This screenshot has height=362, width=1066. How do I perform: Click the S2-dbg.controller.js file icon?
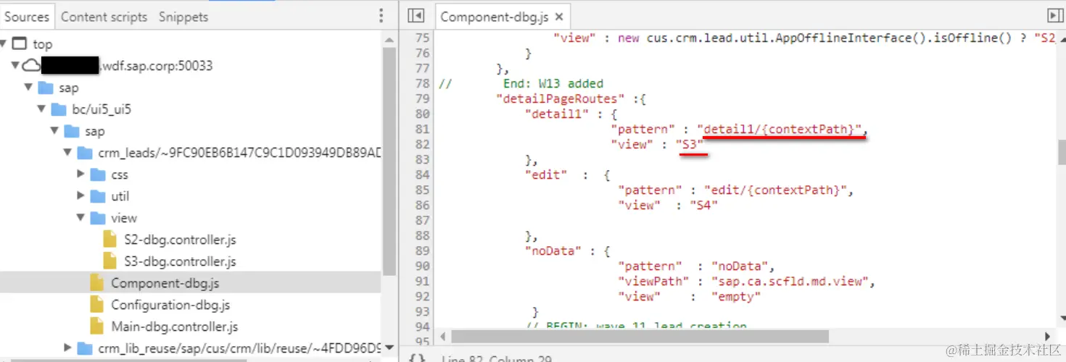110,240
